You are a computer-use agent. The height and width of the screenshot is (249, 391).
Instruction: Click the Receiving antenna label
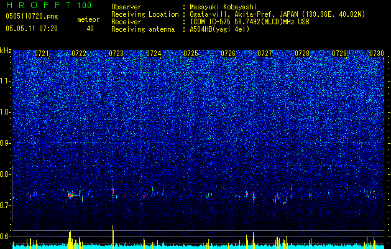click(x=143, y=29)
